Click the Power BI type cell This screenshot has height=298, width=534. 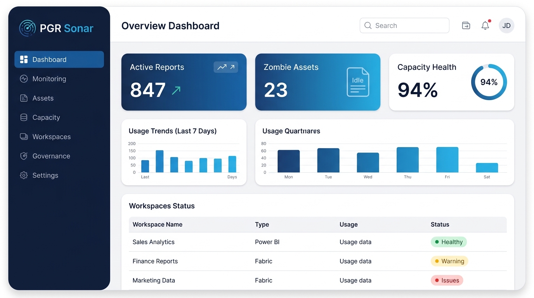[x=267, y=242]
